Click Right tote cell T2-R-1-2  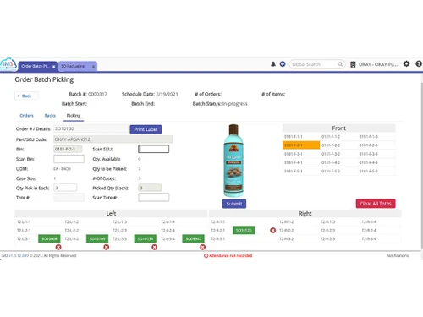tap(287, 222)
